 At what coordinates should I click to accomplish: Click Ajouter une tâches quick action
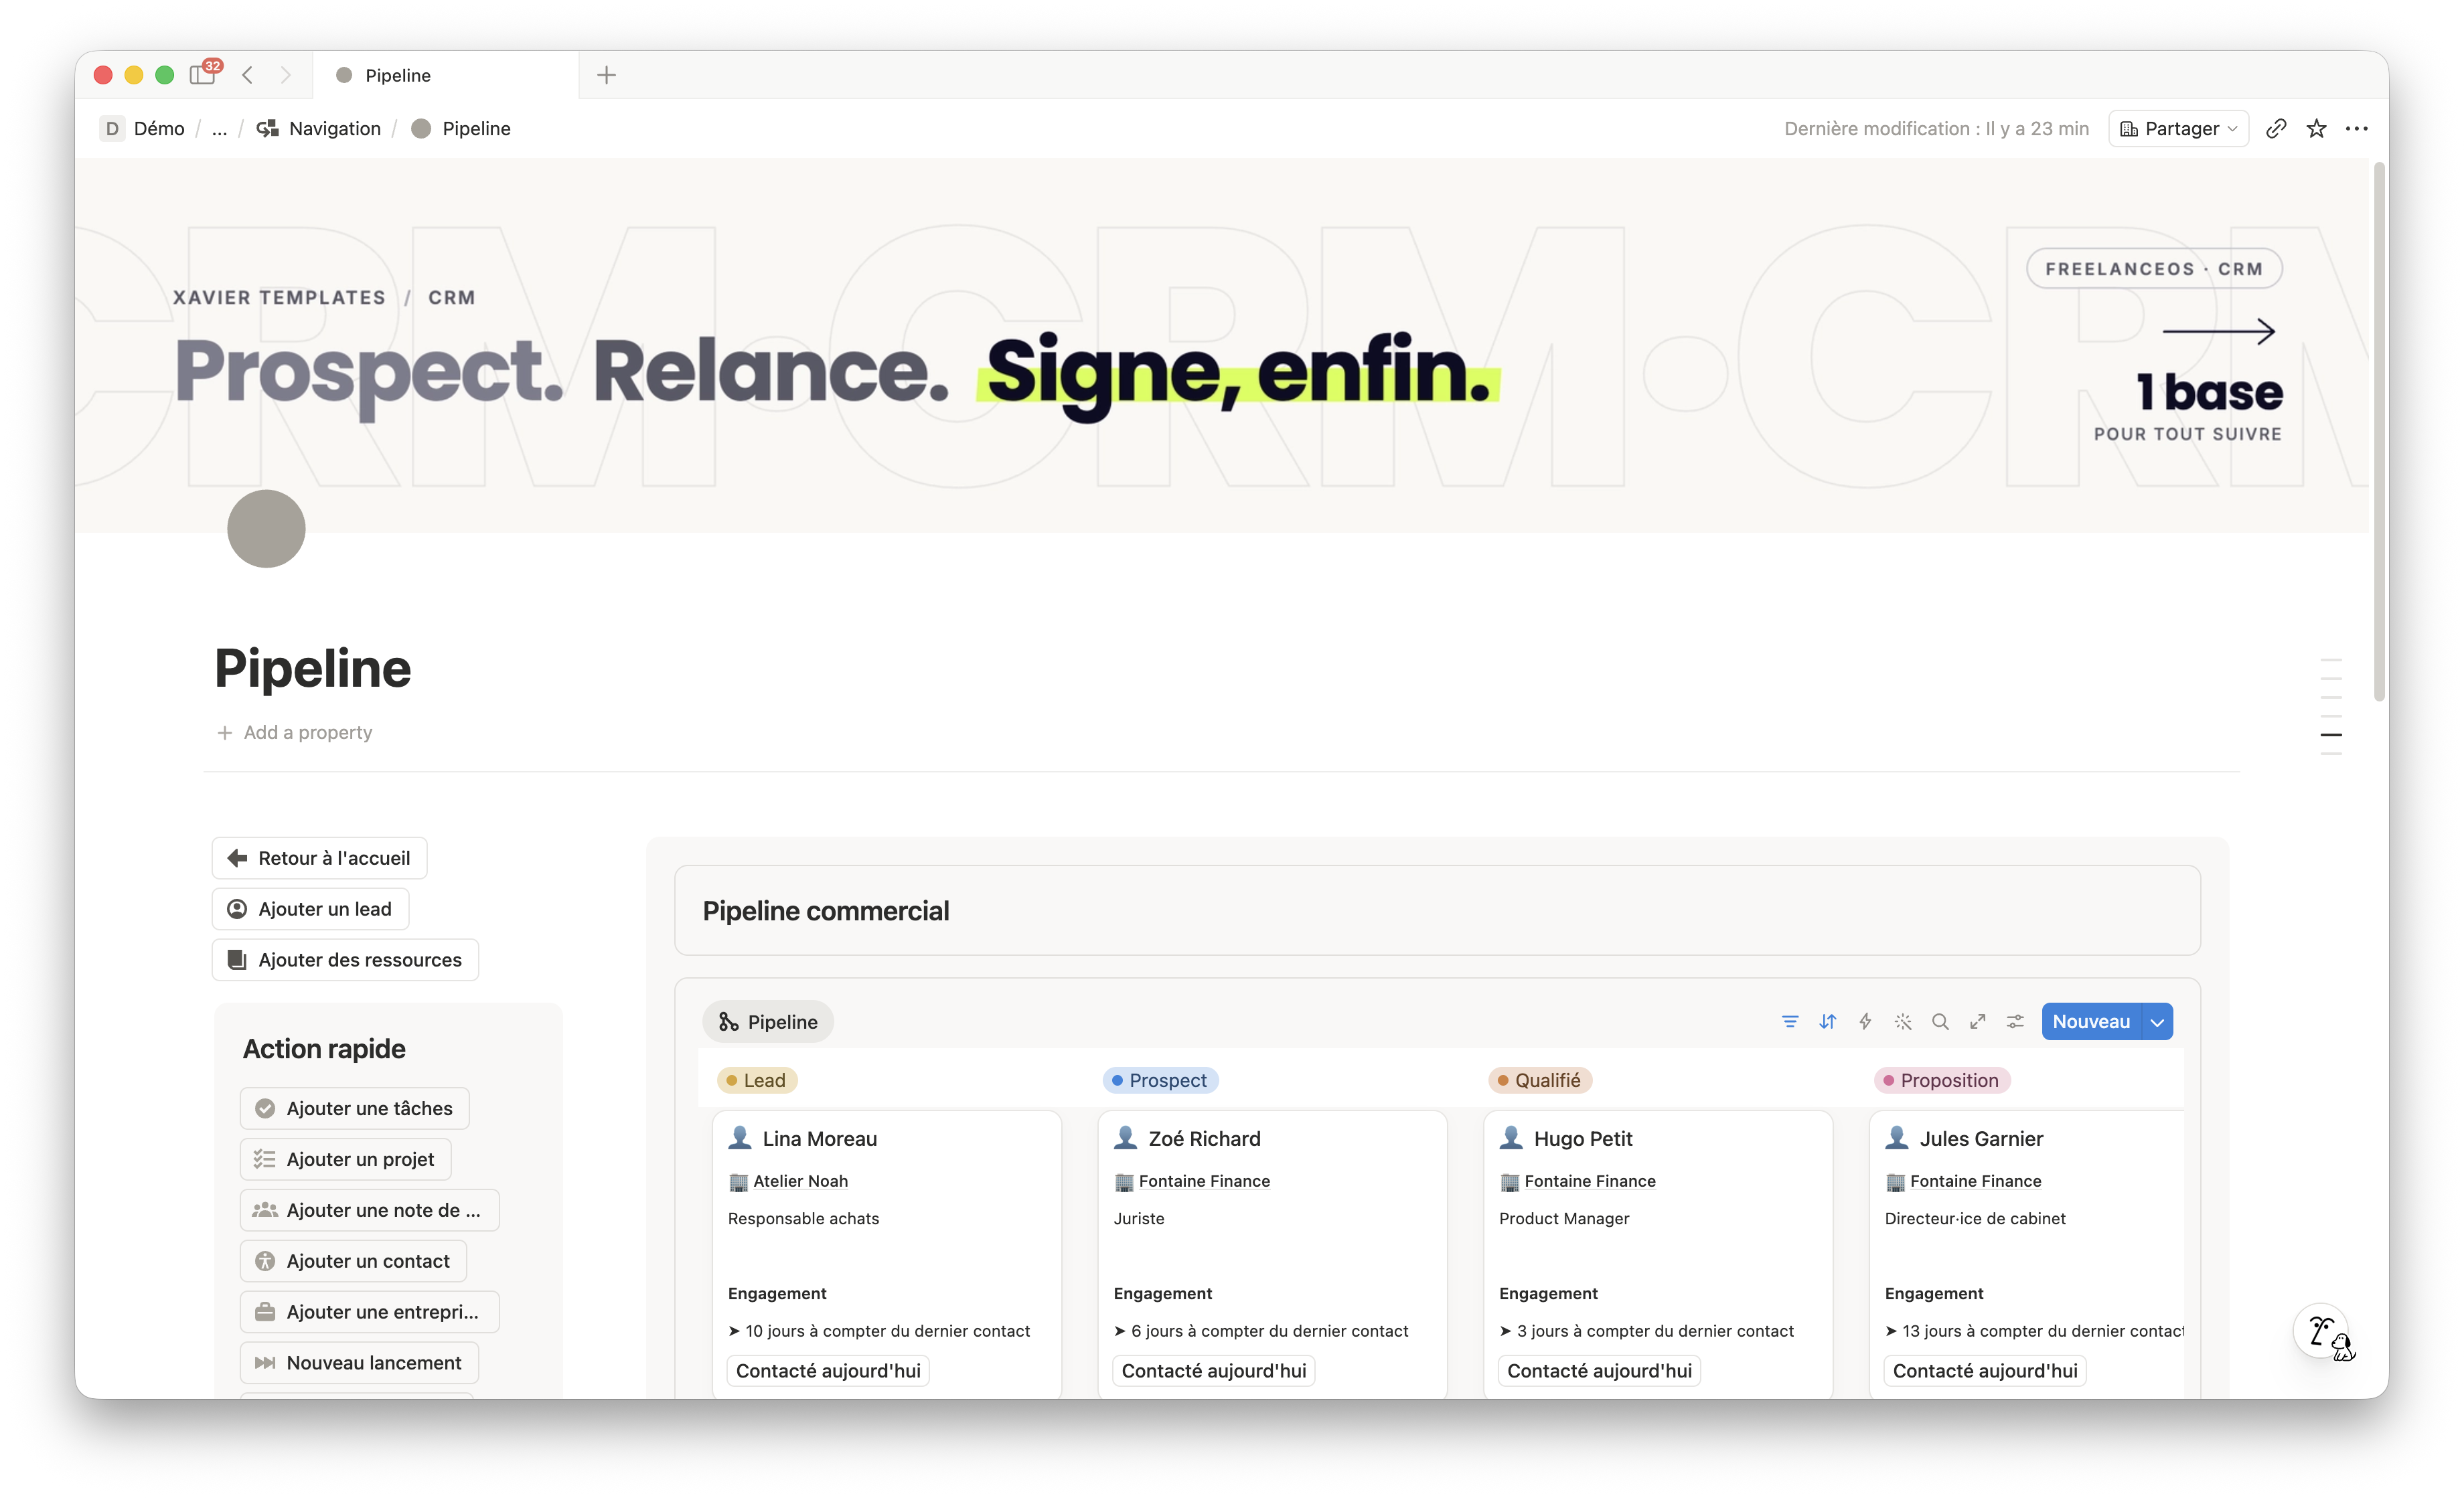(355, 1108)
